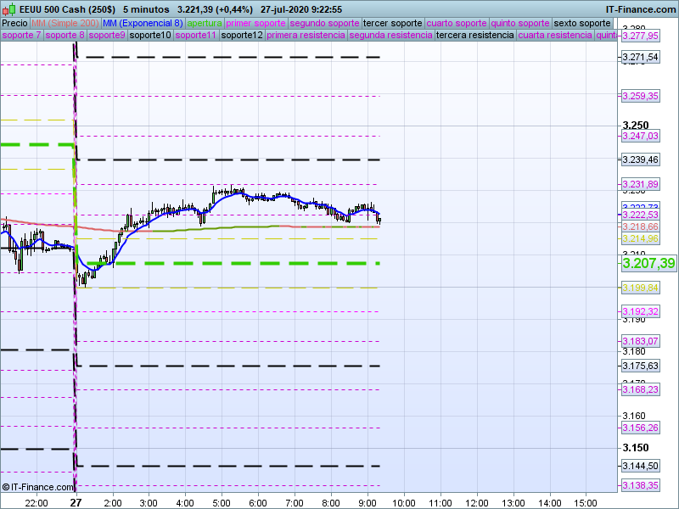Image resolution: width=679 pixels, height=509 pixels.
Task: Click the apertura indicator label
Action: click(x=205, y=24)
